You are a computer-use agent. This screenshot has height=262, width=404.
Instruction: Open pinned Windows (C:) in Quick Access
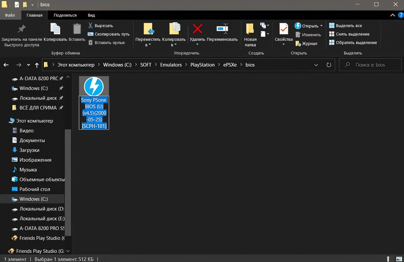pos(37,88)
